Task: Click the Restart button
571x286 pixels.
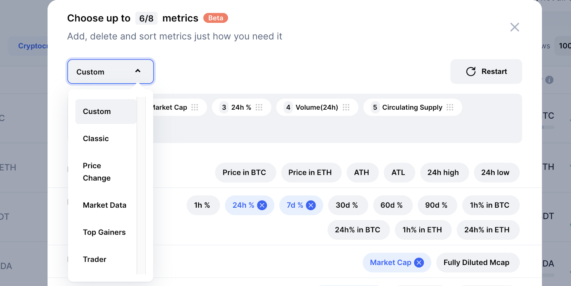Action: (486, 72)
